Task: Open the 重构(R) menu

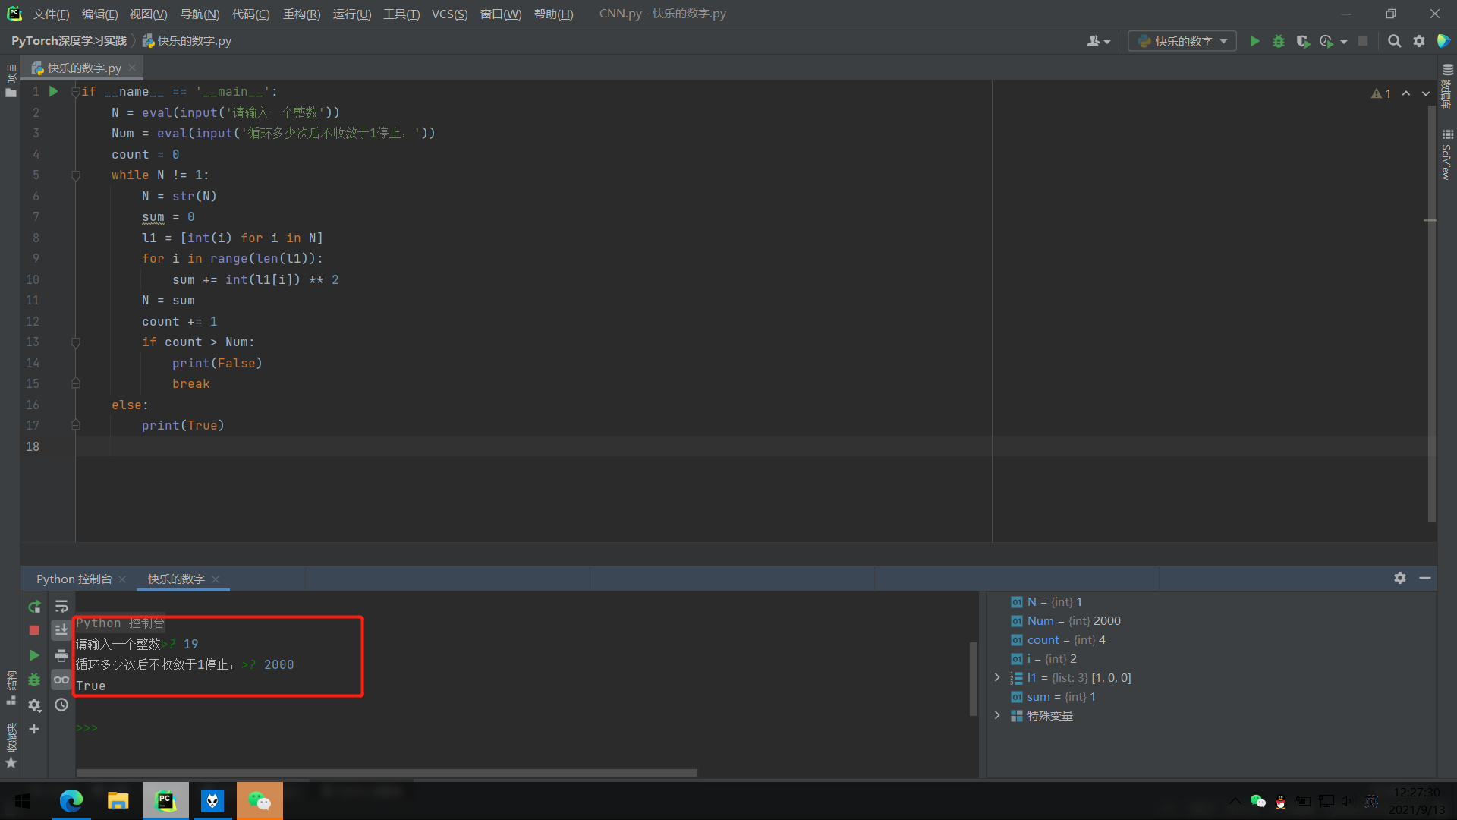Action: [301, 14]
